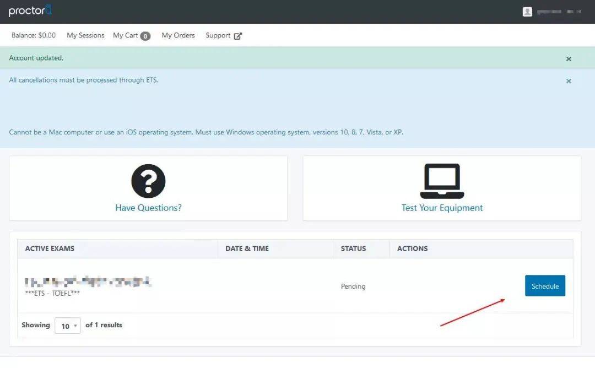
Task: Open the blurred username account menu
Action: pyautogui.click(x=559, y=12)
